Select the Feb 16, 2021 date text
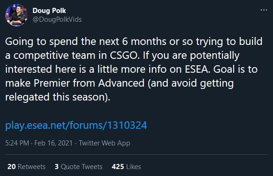 click(x=53, y=143)
